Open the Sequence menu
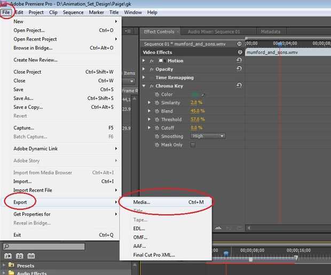This screenshot has width=331, height=275. [x=73, y=12]
